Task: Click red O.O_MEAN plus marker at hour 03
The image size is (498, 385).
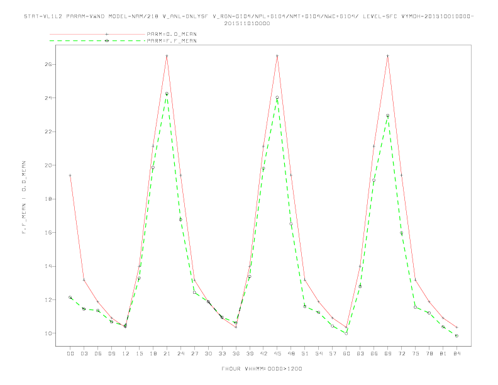Action: pos(84,280)
